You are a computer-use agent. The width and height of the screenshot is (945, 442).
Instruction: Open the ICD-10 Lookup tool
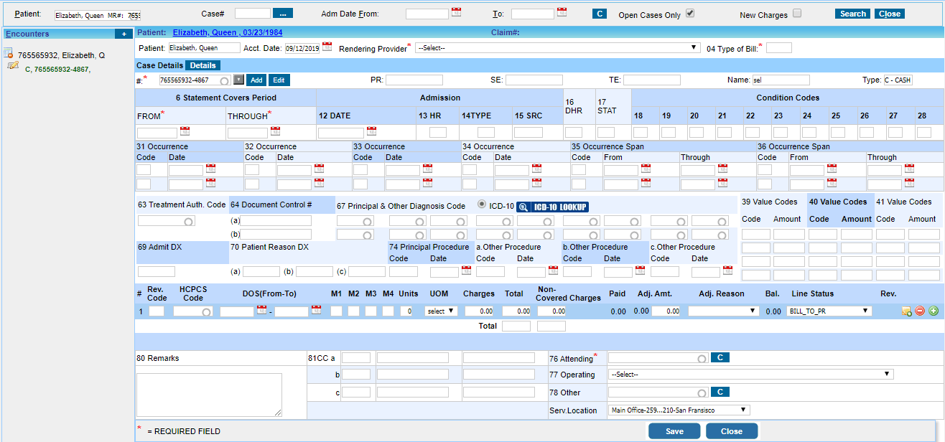click(x=559, y=206)
